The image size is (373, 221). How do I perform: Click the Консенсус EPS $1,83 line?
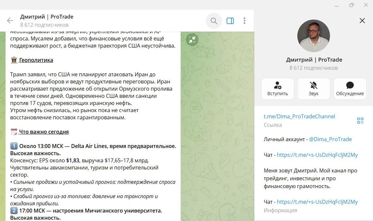click(x=80, y=161)
